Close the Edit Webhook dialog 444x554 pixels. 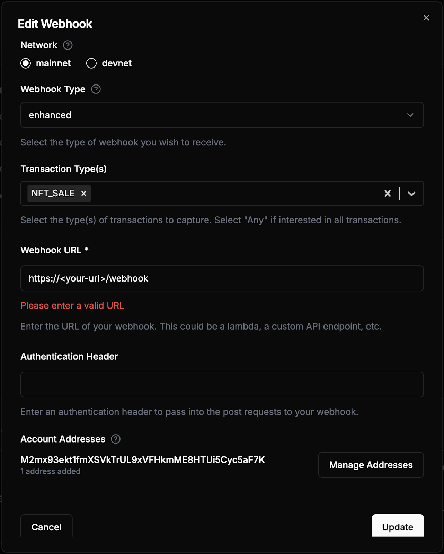coord(426,18)
